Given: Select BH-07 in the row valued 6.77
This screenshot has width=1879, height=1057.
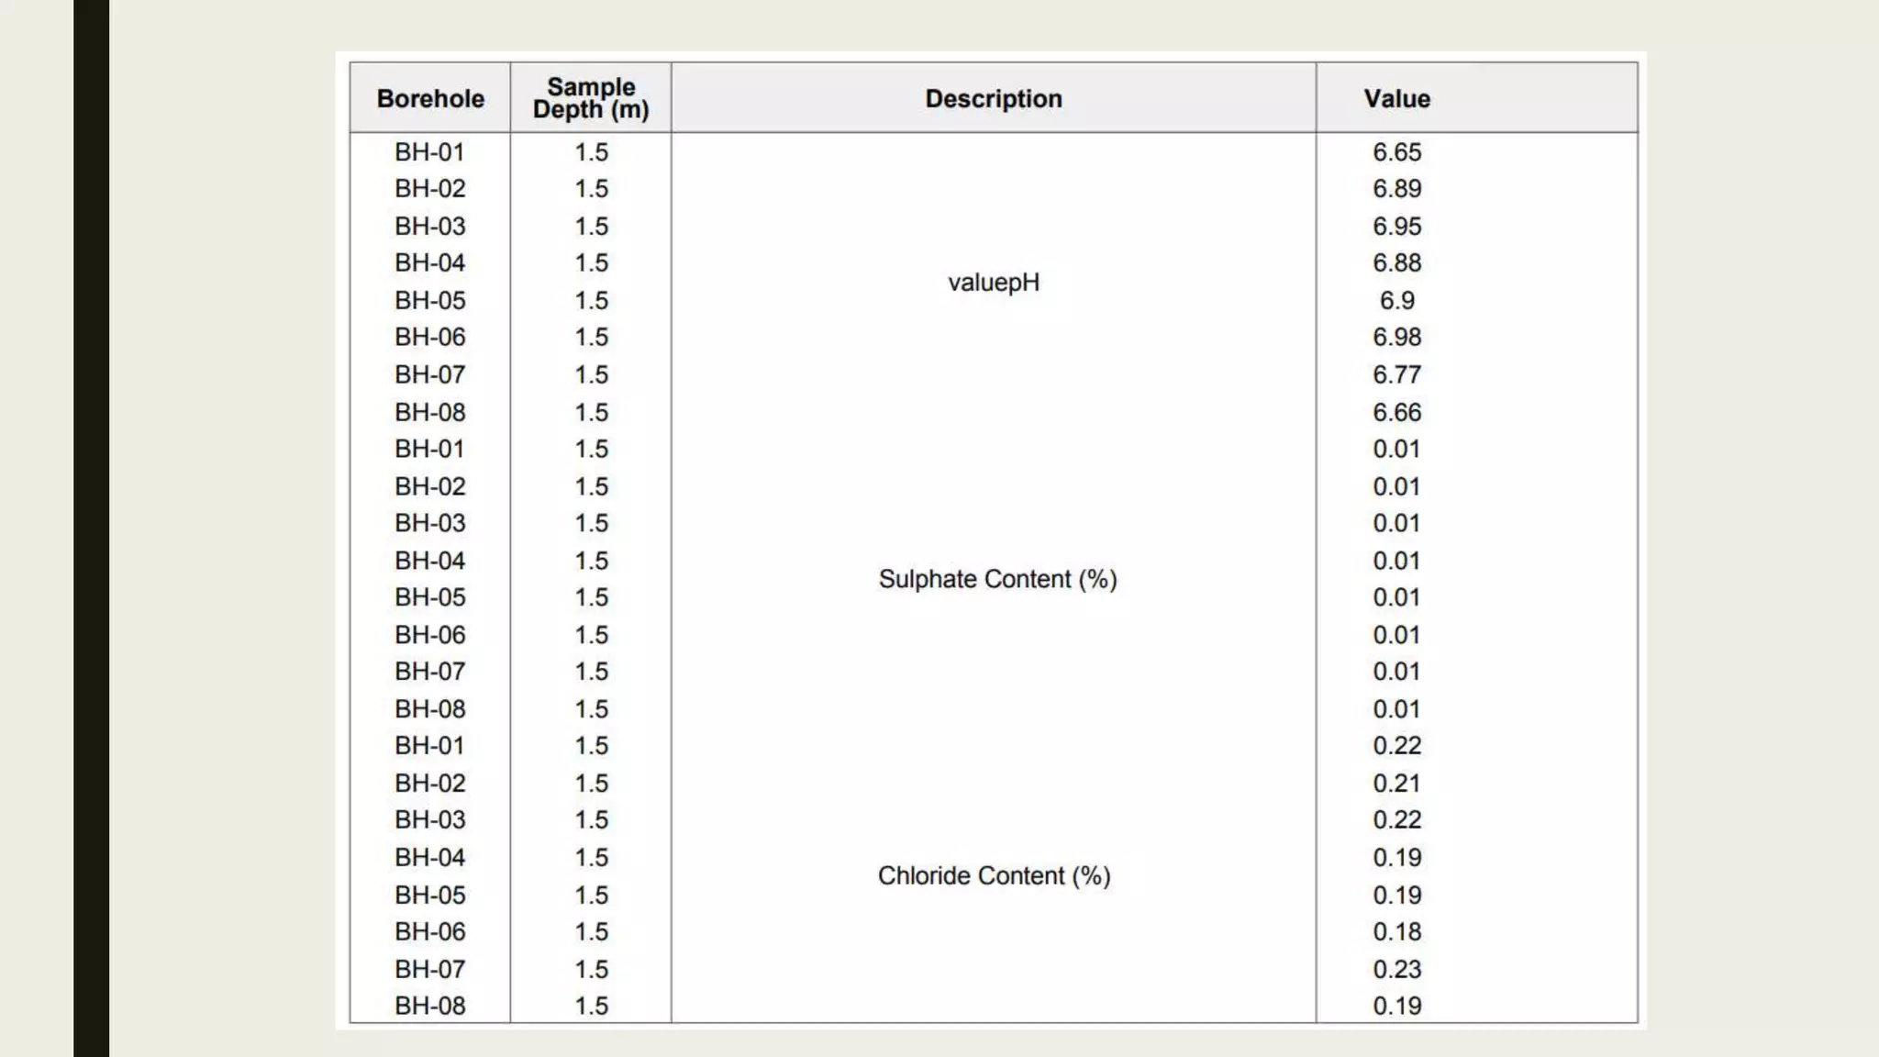Looking at the screenshot, I should pyautogui.click(x=429, y=374).
